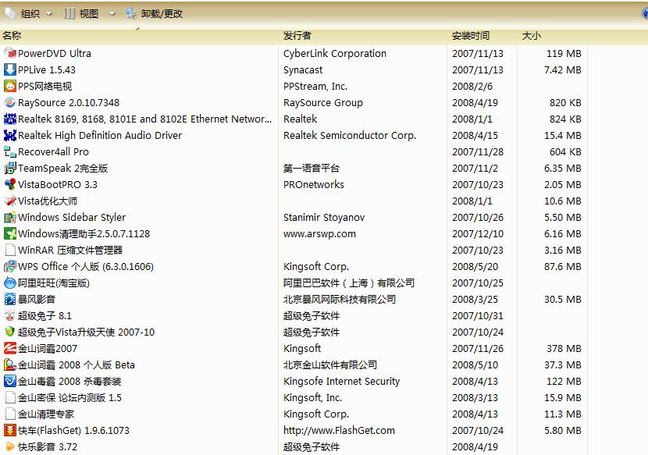Select WPS Office 个人版 (6.3.0.1606)
Viewport: 648px width, 455px height.
click(x=86, y=267)
